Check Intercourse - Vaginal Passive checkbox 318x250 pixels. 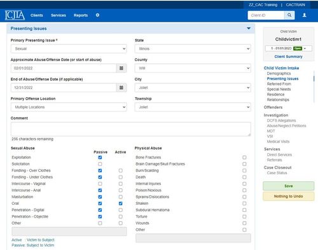pos(100,184)
